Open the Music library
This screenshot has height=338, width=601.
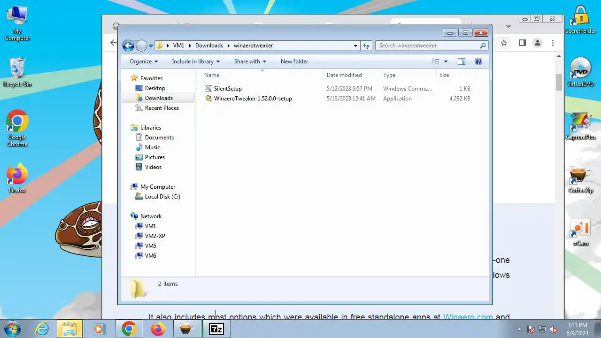click(153, 147)
